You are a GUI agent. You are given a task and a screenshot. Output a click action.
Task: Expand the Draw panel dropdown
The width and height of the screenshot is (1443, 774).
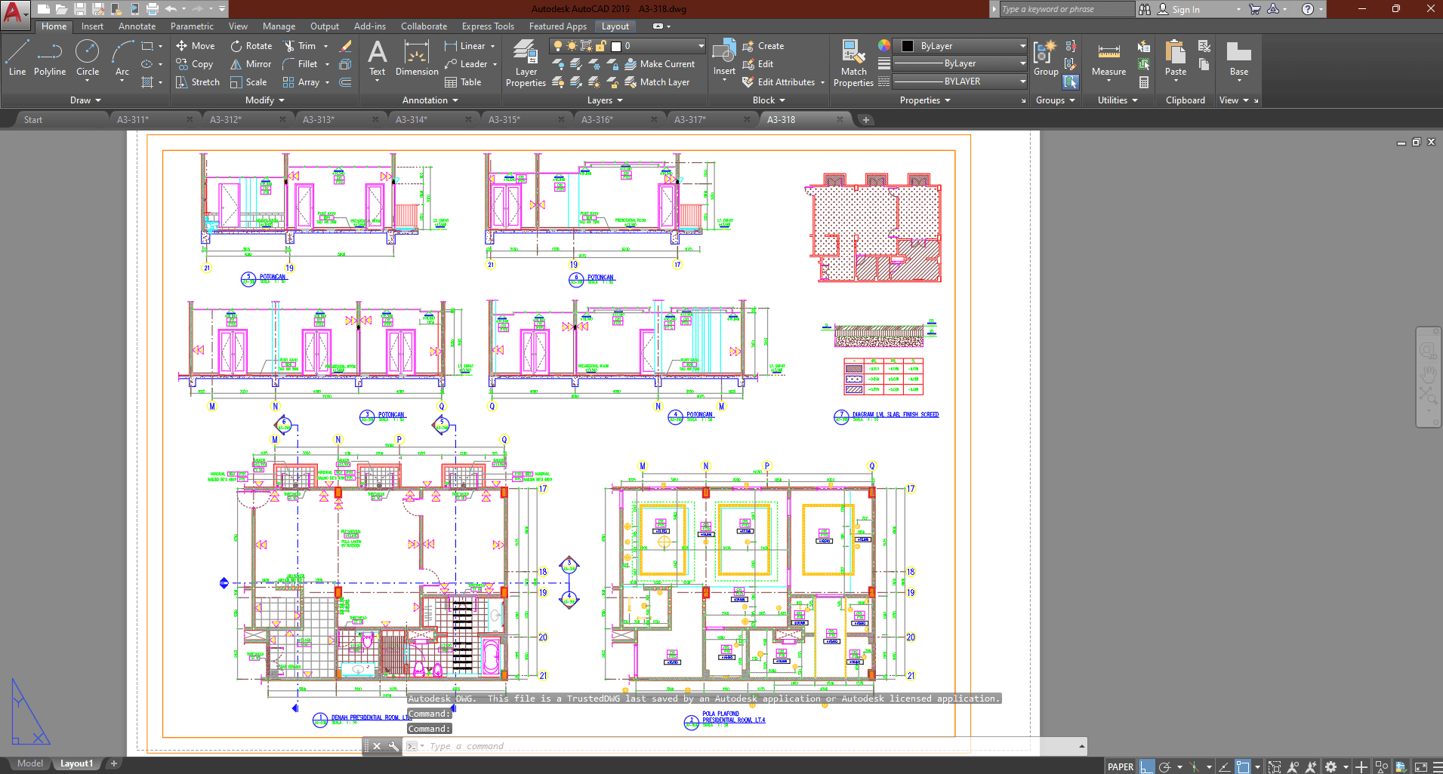coord(85,100)
